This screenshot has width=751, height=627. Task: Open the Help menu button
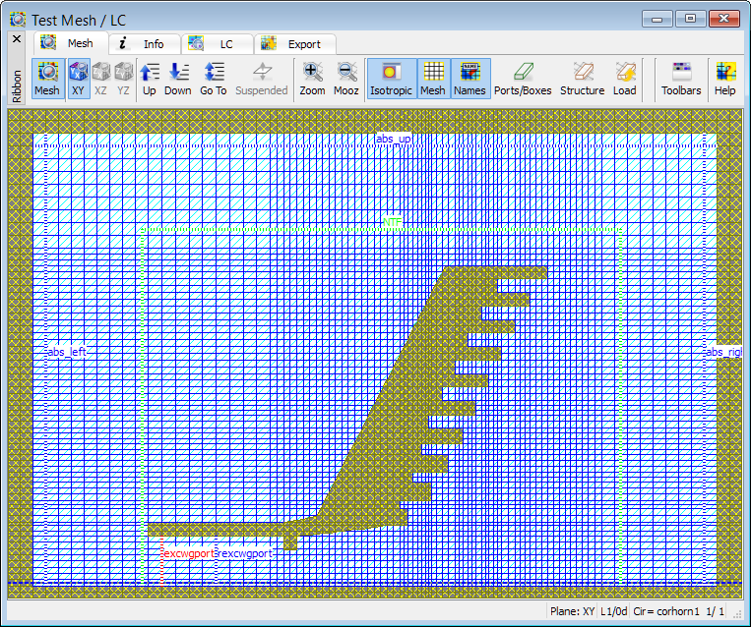[x=725, y=79]
